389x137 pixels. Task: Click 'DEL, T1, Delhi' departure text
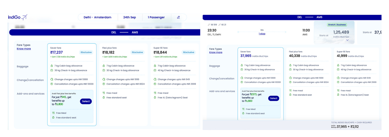[214, 34]
